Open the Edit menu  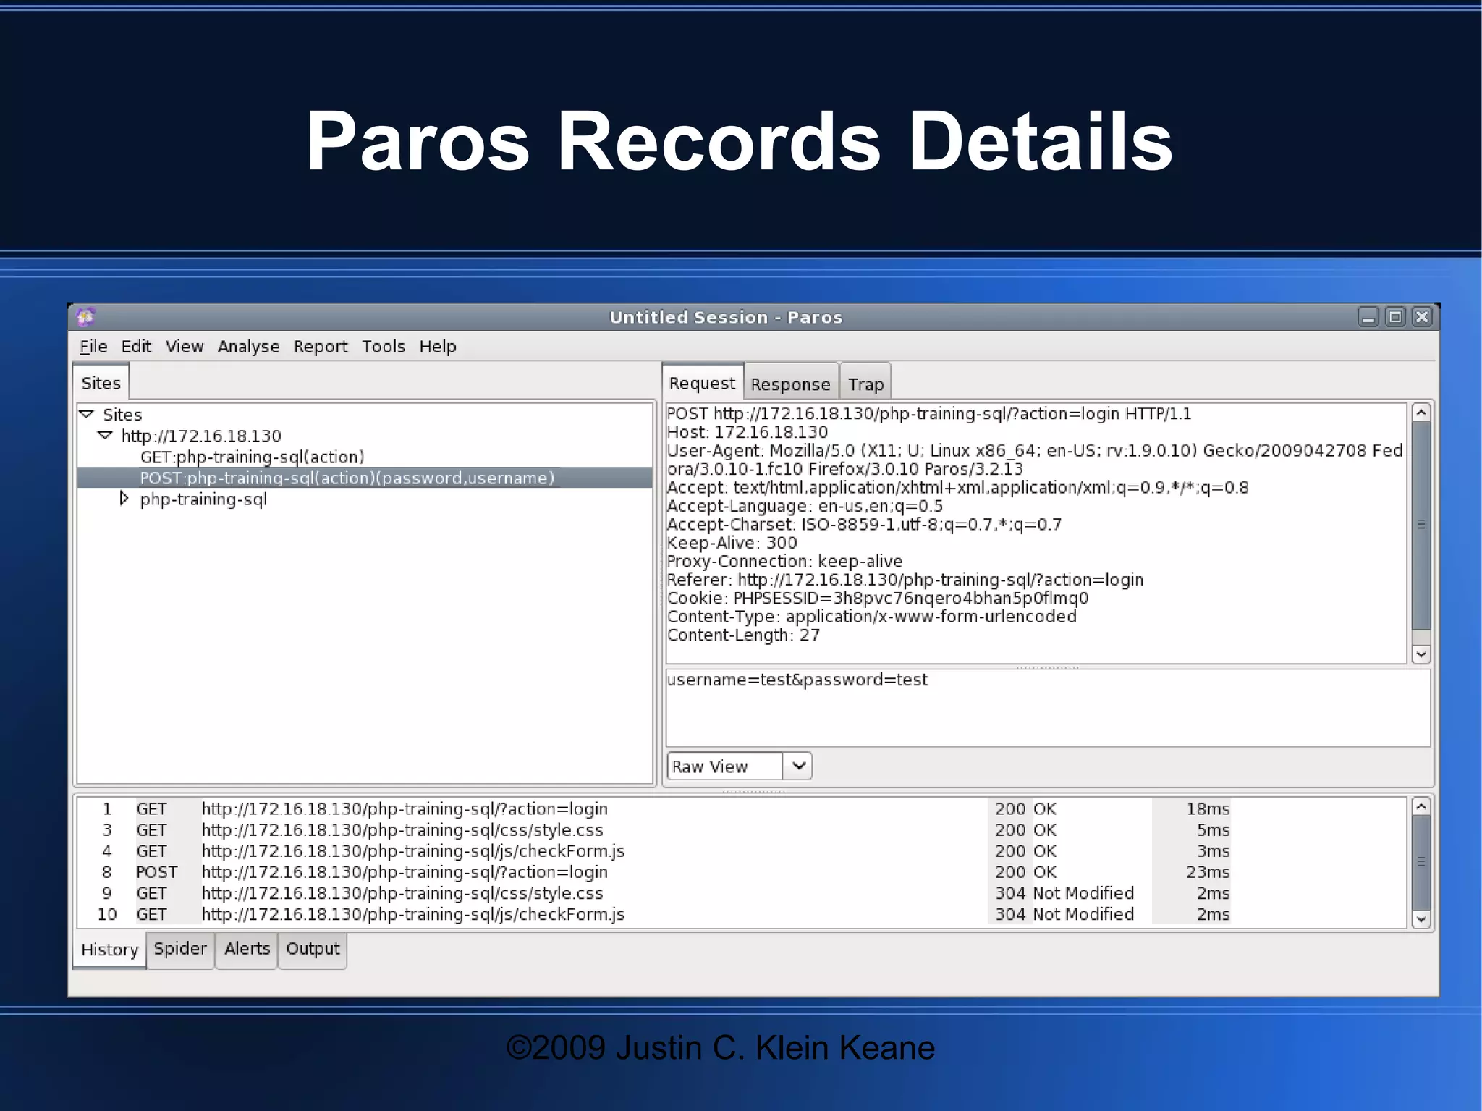point(136,347)
